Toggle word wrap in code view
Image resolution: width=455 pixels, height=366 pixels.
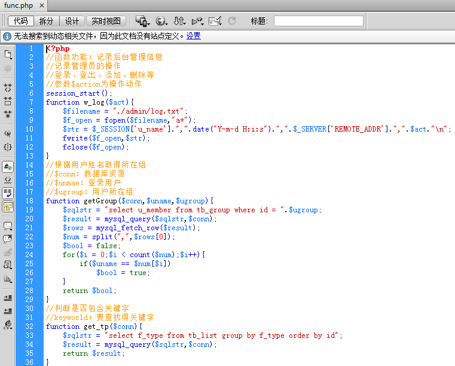pos(8,193)
